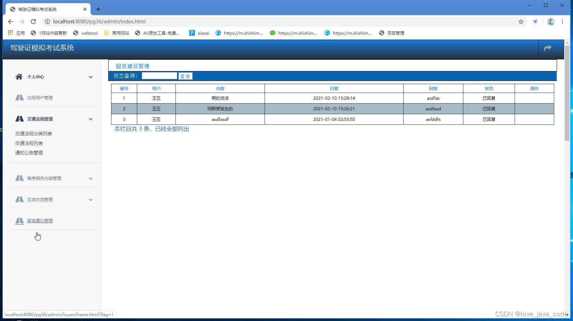Open the Chrome three-dot menu
This screenshot has width=573, height=321.
click(562, 22)
